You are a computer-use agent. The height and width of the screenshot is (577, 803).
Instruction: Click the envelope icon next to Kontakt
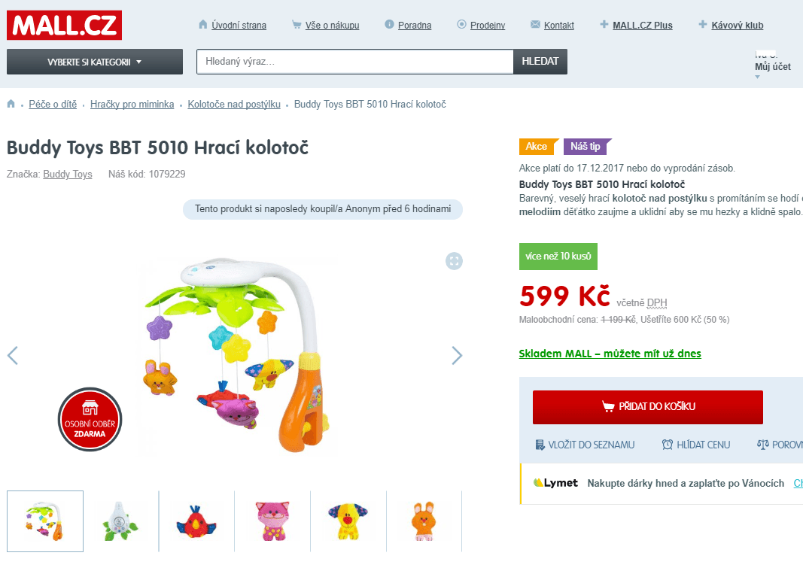pyautogui.click(x=534, y=24)
